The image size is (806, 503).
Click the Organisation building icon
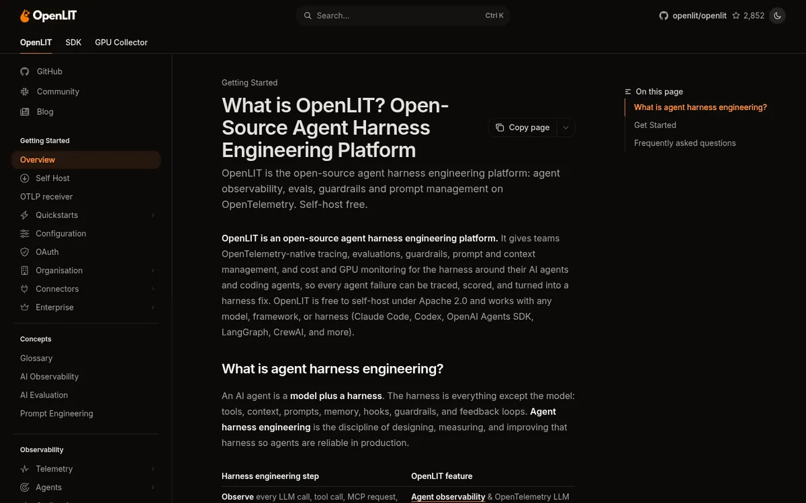pyautogui.click(x=25, y=270)
